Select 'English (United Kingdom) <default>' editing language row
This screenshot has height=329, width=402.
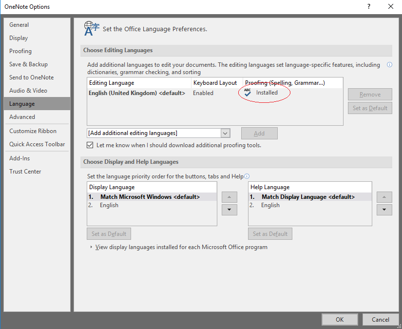(x=215, y=93)
